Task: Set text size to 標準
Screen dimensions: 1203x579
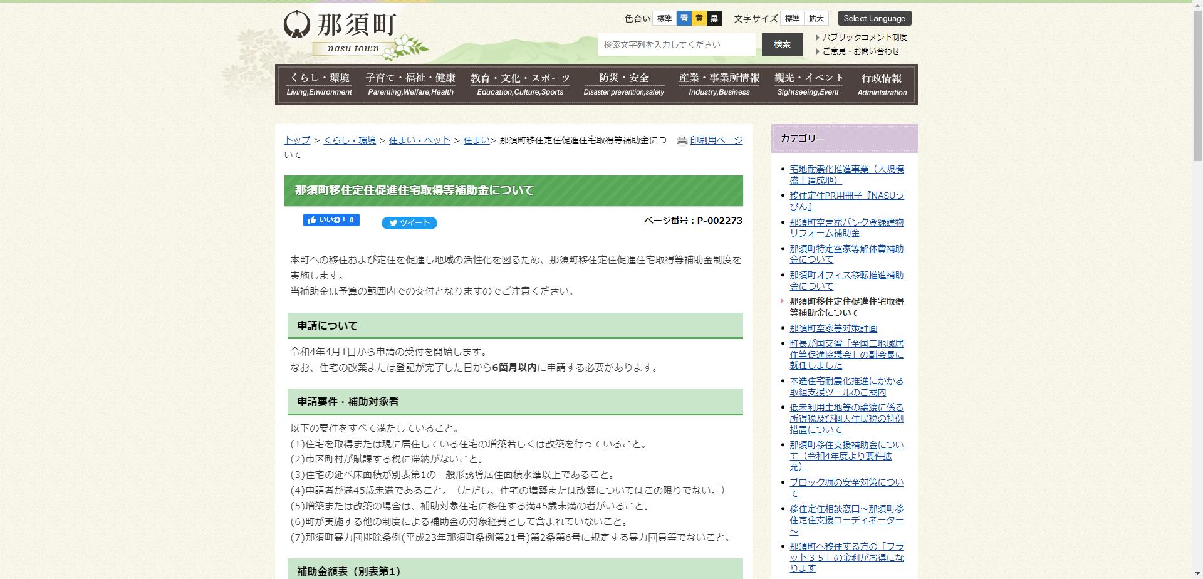Action: [x=793, y=19]
